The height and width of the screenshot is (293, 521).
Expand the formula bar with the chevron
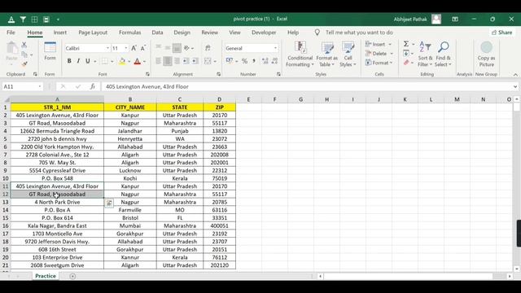click(x=515, y=87)
